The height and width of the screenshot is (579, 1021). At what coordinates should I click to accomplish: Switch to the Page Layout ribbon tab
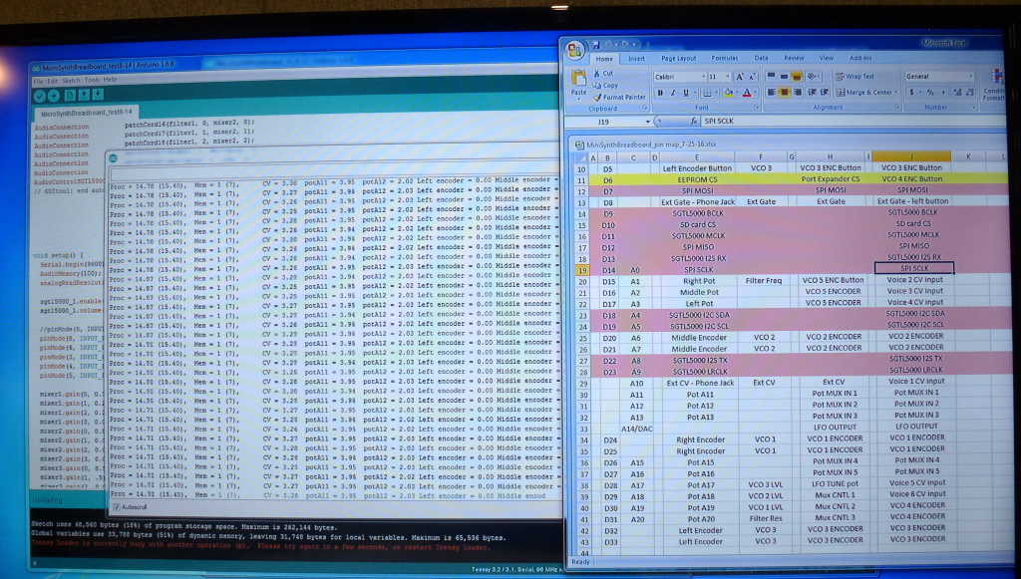click(678, 58)
